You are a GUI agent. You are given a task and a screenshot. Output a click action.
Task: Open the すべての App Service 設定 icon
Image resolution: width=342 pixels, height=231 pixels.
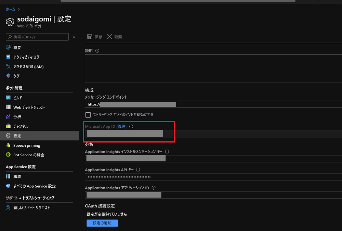click(8, 186)
